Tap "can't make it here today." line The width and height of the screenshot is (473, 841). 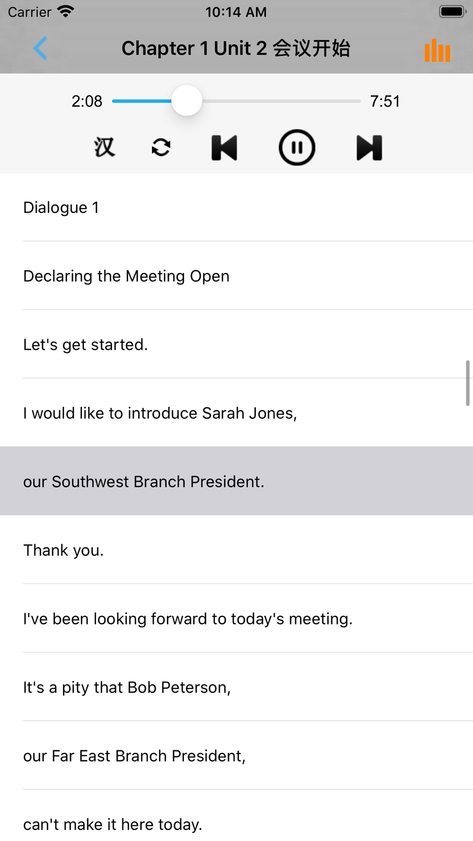tap(113, 825)
